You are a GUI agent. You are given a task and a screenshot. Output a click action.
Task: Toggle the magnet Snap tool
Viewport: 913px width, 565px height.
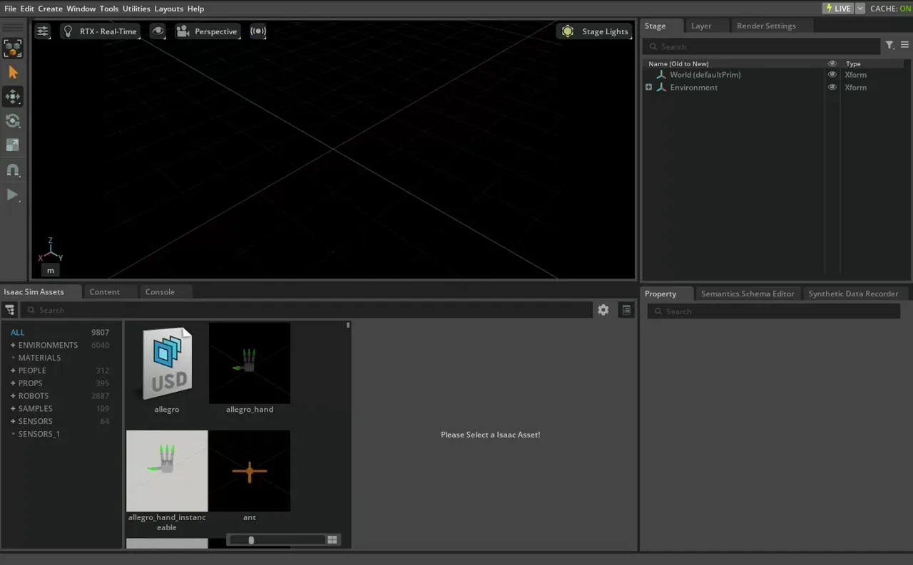click(x=13, y=170)
